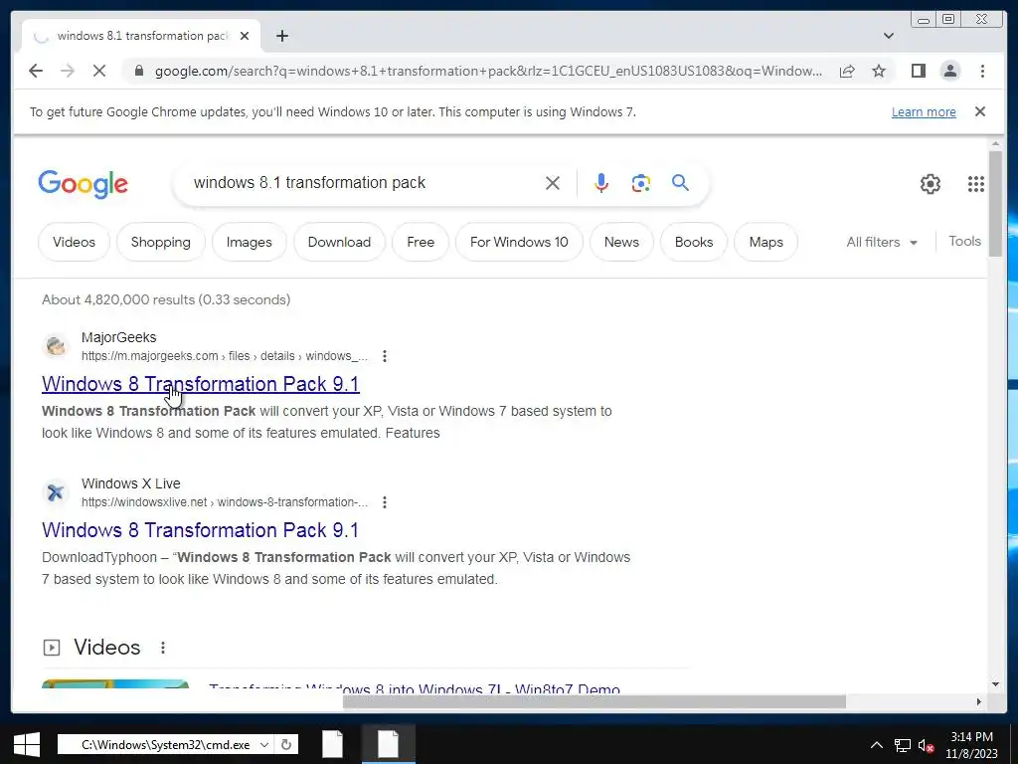Refresh the taskbar address bar
Screen dimensions: 1018x764
(x=286, y=744)
